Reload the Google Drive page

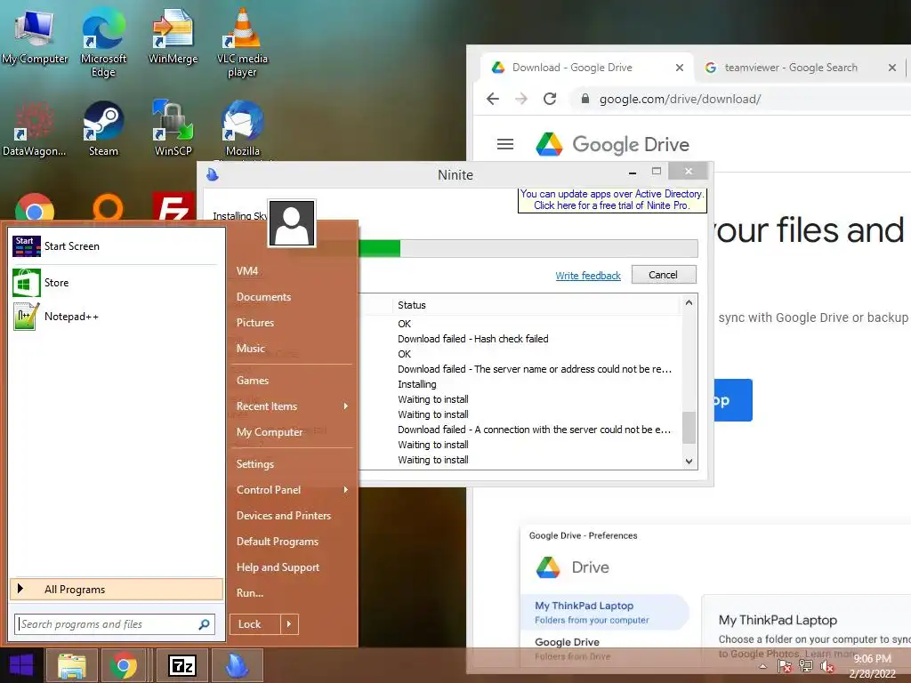click(550, 99)
